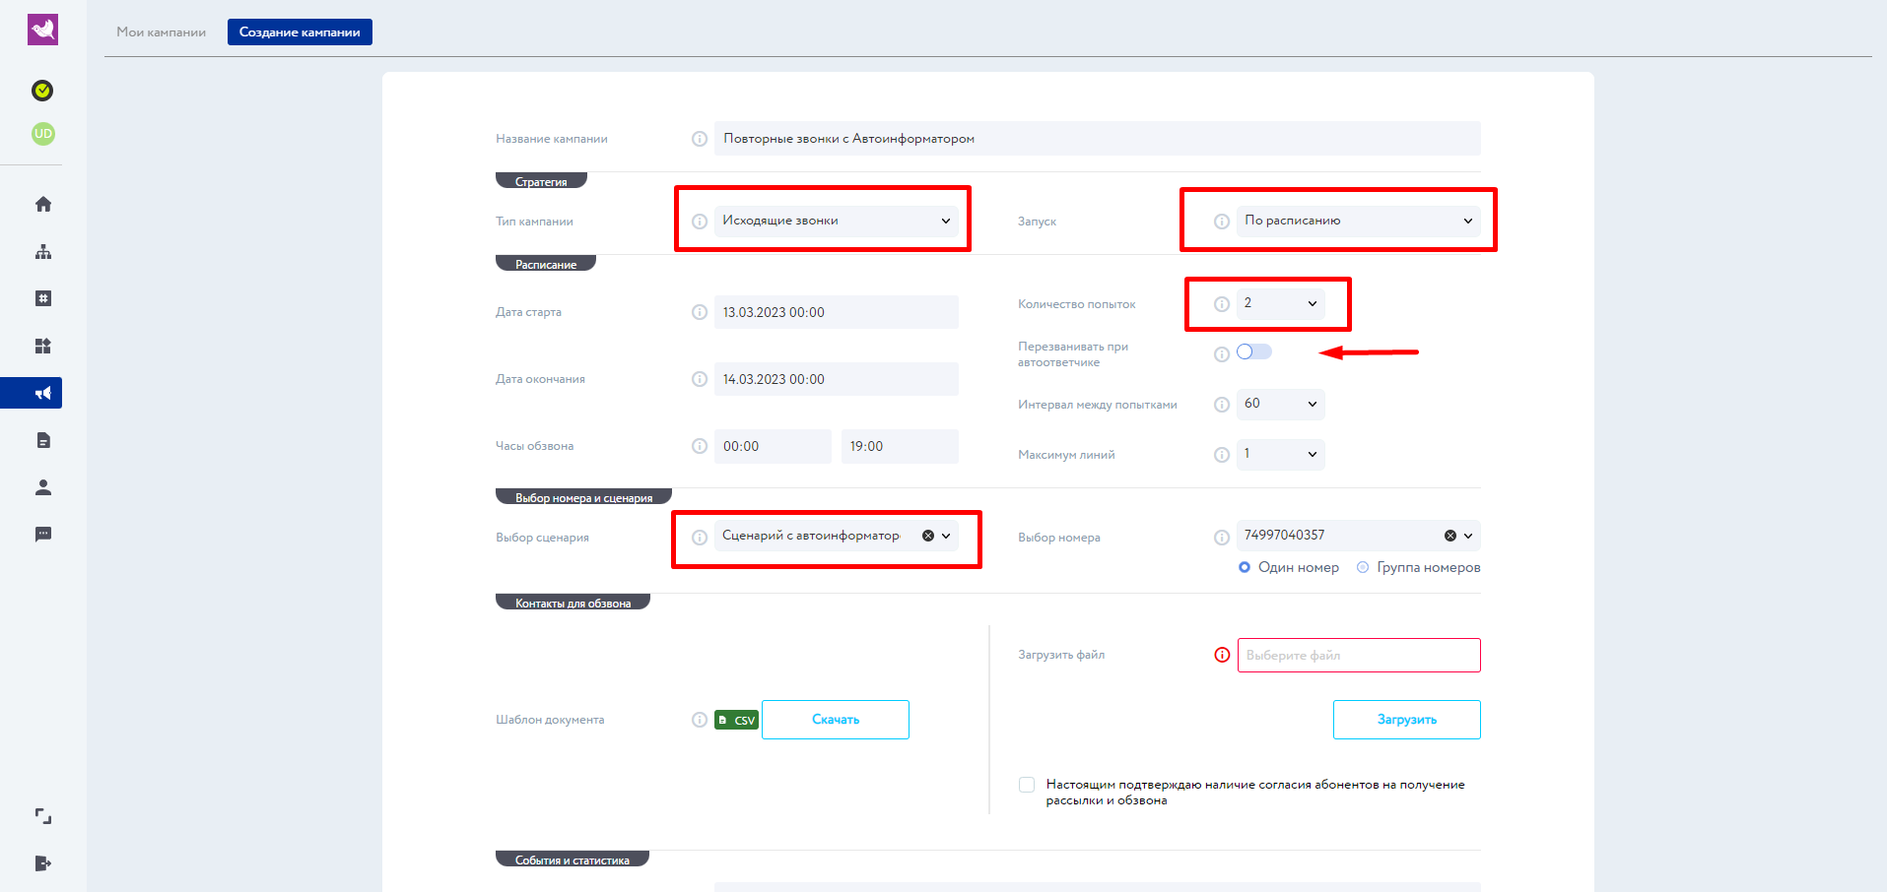The width and height of the screenshot is (1887, 892).
Task: Open the chat messages sidebar icon
Action: 43,535
